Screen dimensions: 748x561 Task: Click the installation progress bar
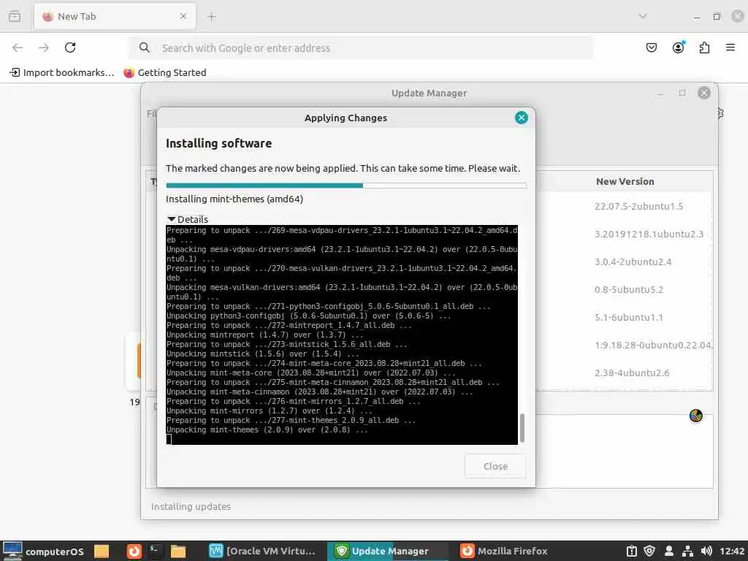tap(346, 185)
